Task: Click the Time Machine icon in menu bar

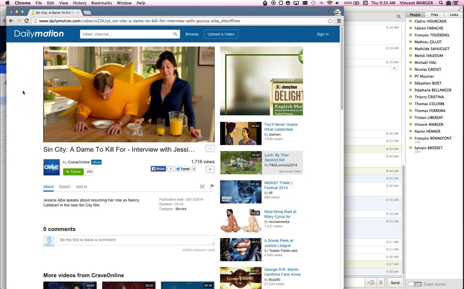Action: pyautogui.click(x=313, y=3)
